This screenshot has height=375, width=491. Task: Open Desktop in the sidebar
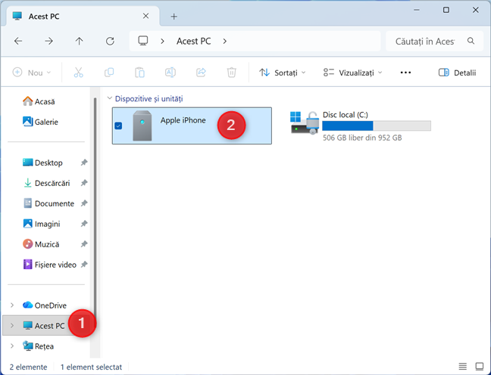click(x=42, y=163)
